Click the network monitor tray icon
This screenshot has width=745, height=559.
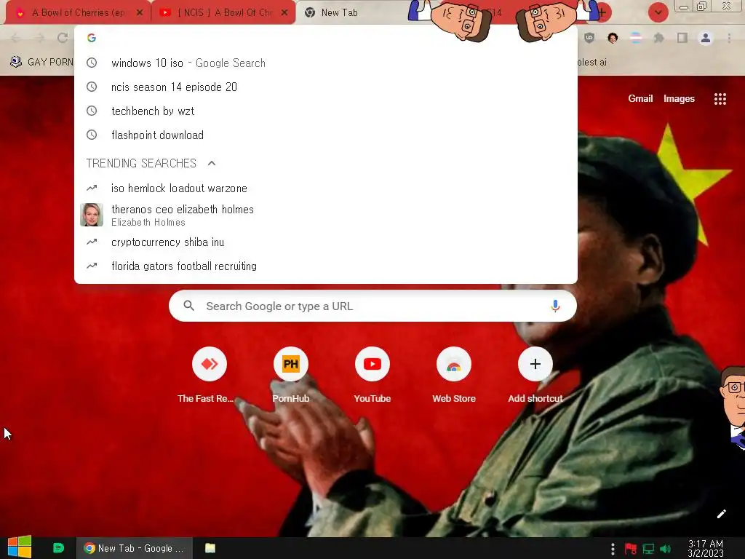tap(648, 549)
